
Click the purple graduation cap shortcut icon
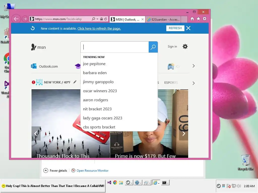coord(78,66)
